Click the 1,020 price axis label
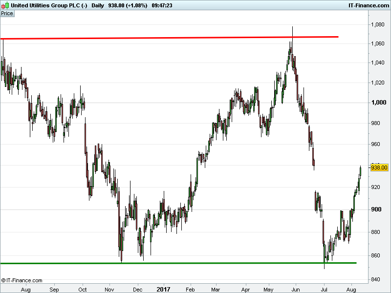Viewport: 391px width, 293px height. pos(377,83)
